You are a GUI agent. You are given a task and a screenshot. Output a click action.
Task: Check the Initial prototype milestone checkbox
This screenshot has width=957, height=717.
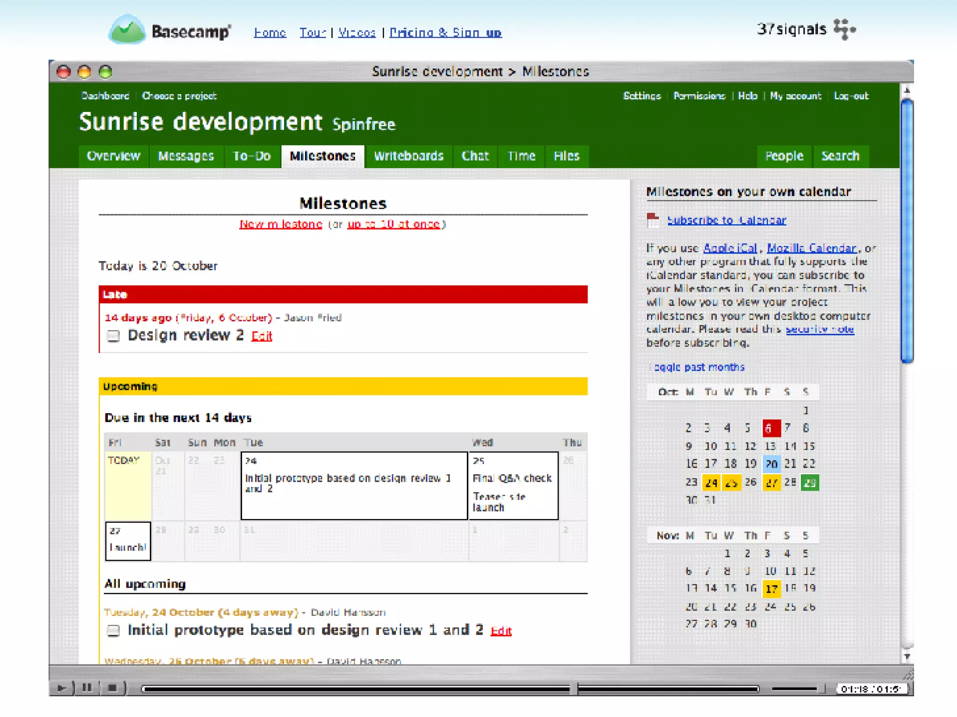pos(113,631)
